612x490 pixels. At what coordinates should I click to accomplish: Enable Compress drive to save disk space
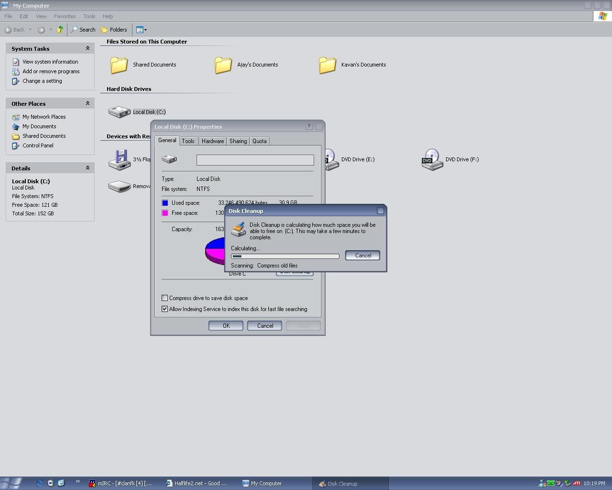[164, 298]
